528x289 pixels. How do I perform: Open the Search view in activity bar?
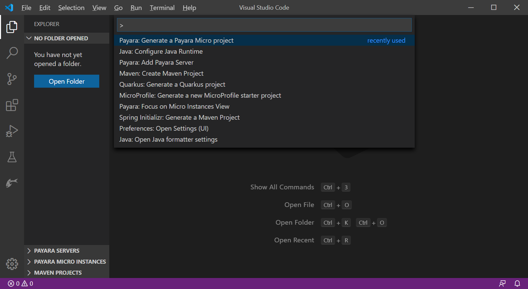pyautogui.click(x=12, y=53)
